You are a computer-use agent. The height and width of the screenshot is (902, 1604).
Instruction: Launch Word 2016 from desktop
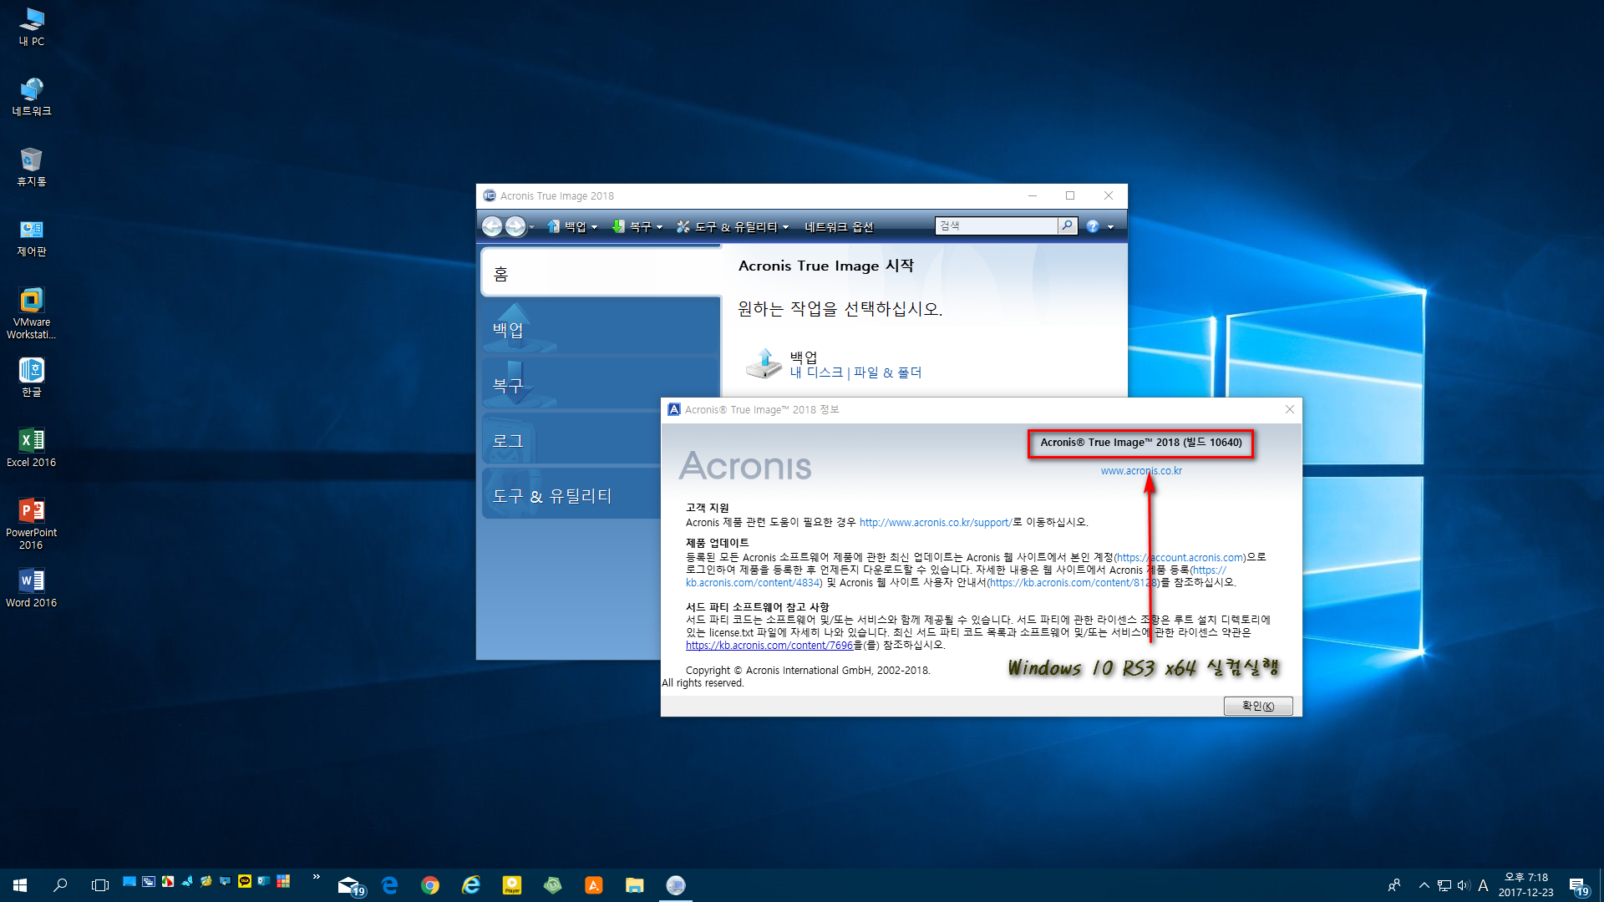32,588
